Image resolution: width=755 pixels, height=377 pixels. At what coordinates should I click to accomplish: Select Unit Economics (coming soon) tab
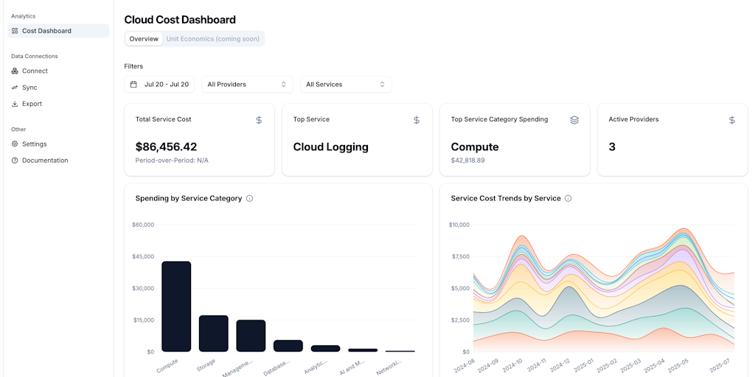pyautogui.click(x=213, y=39)
